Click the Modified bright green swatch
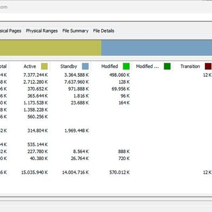 tap(126, 67)
